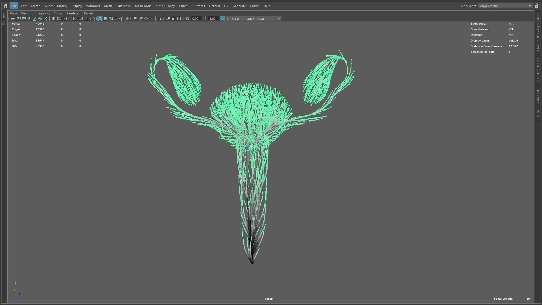Toggle the viewport Grid icon

tap(54, 19)
